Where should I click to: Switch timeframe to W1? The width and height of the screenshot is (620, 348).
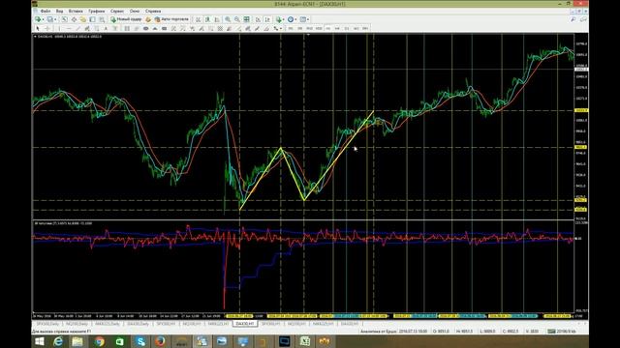356,28
